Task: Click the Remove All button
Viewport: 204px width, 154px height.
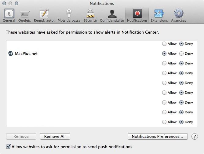Action: click(55, 137)
